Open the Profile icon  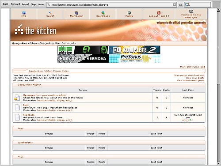click(x=129, y=13)
